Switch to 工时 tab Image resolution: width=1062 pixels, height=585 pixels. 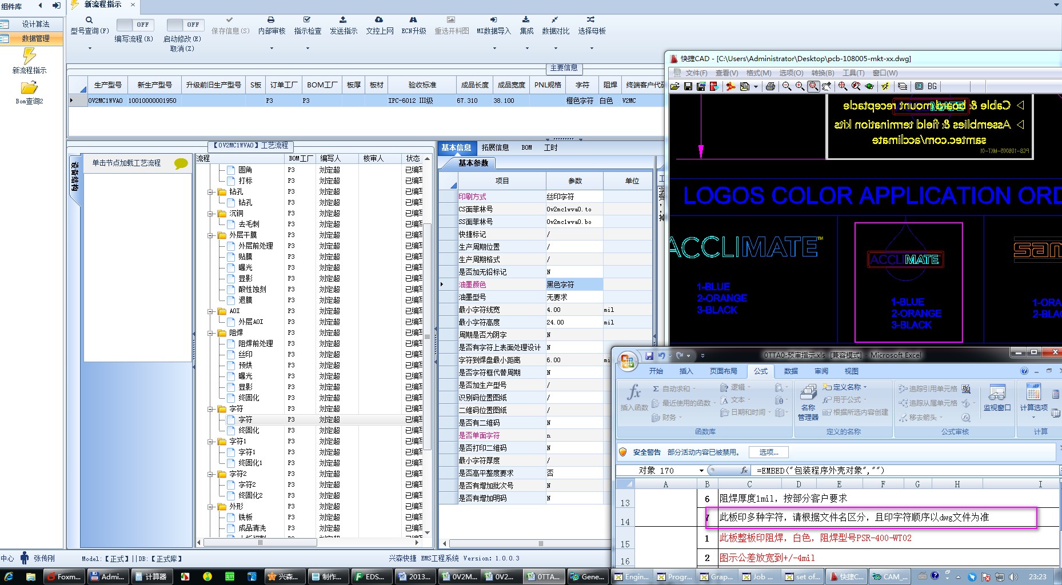point(551,147)
